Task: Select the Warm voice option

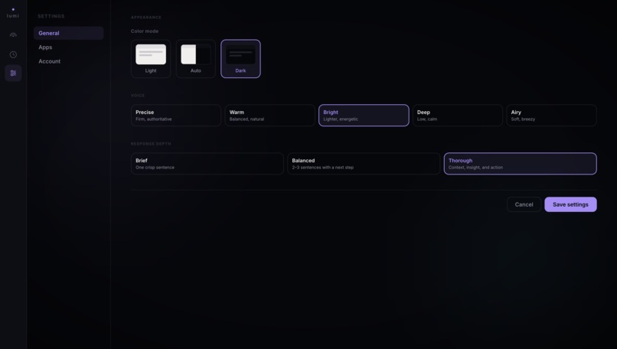Action: click(269, 116)
